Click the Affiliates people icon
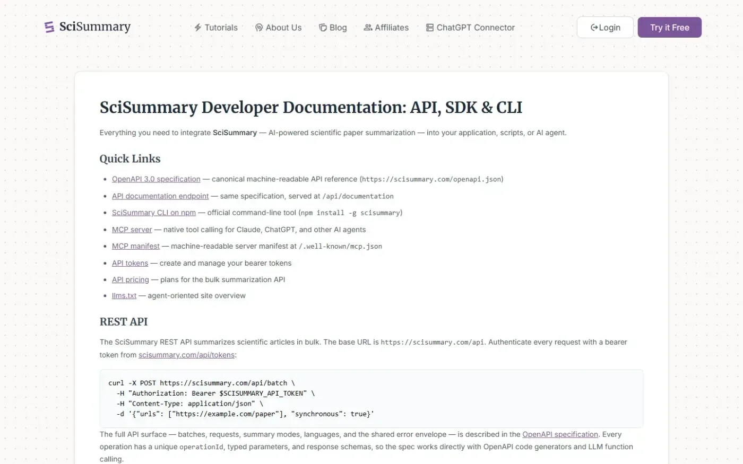 368,28
